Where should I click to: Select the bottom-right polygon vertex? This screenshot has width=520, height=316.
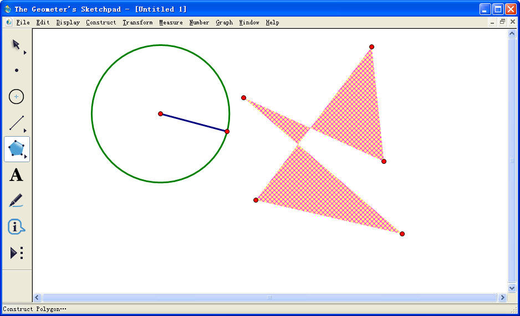(402, 234)
